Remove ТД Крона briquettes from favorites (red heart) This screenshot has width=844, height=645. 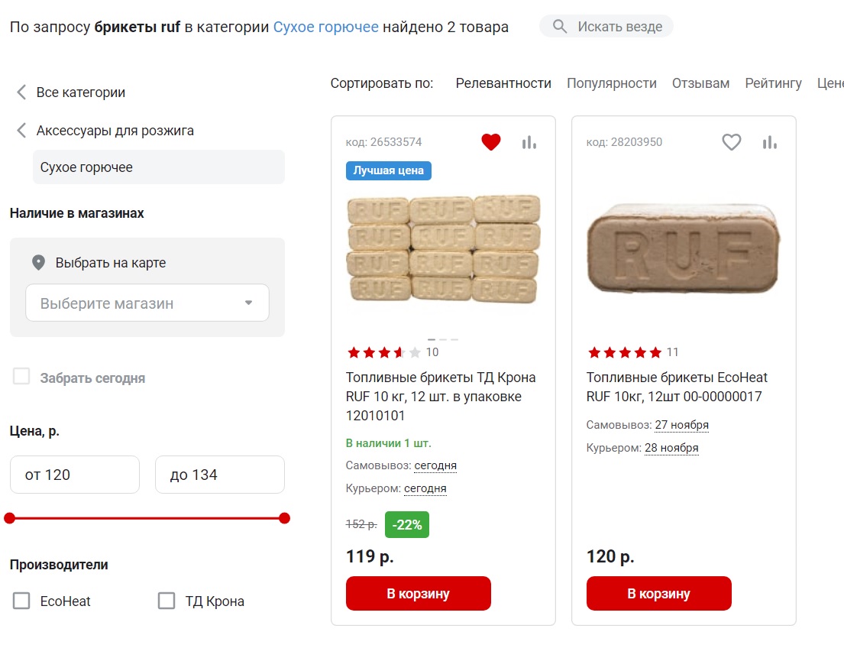point(491,142)
